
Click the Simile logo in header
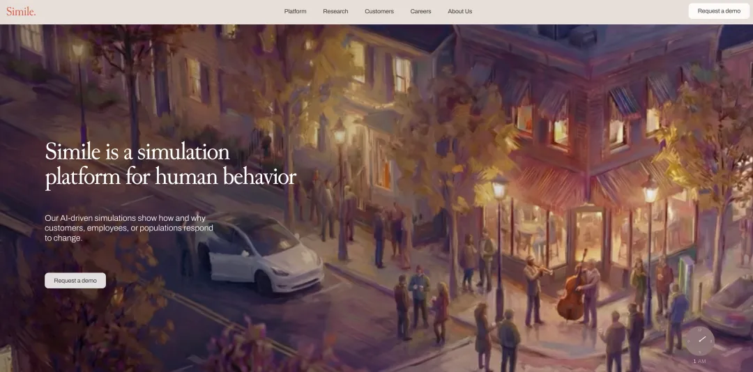(x=21, y=12)
